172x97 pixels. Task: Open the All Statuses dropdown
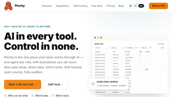point(116,48)
